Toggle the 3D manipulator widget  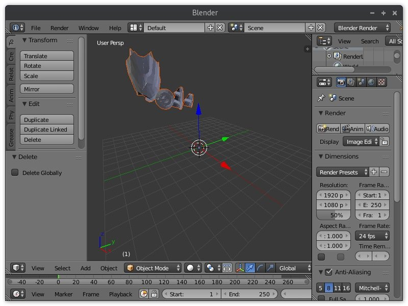[x=240, y=268]
